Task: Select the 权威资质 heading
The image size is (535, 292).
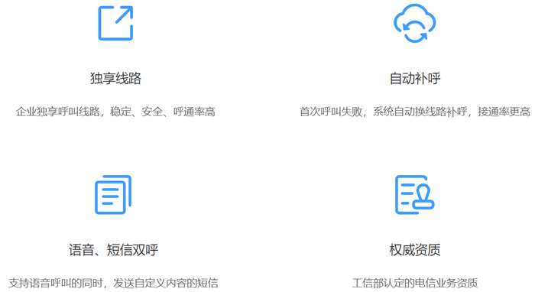Action: [415, 250]
